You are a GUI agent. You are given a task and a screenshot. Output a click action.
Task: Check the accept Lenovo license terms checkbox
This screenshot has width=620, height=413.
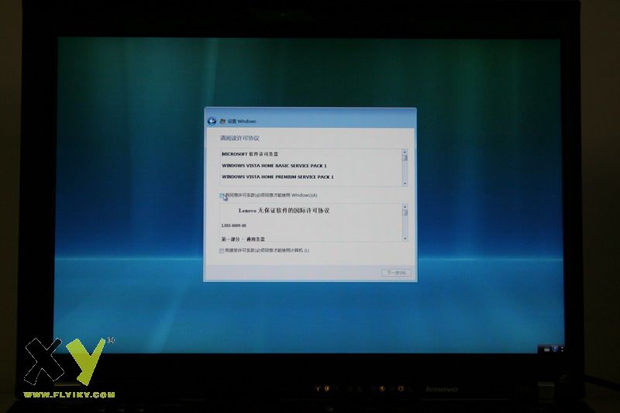222,250
